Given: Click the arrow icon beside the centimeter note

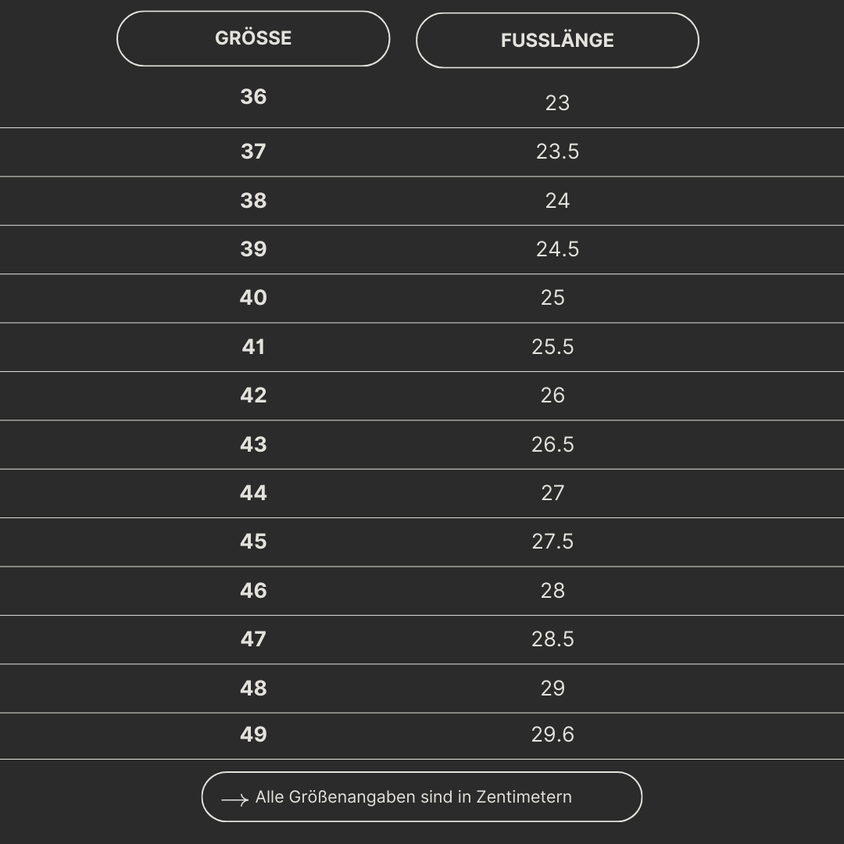Looking at the screenshot, I should (x=234, y=799).
